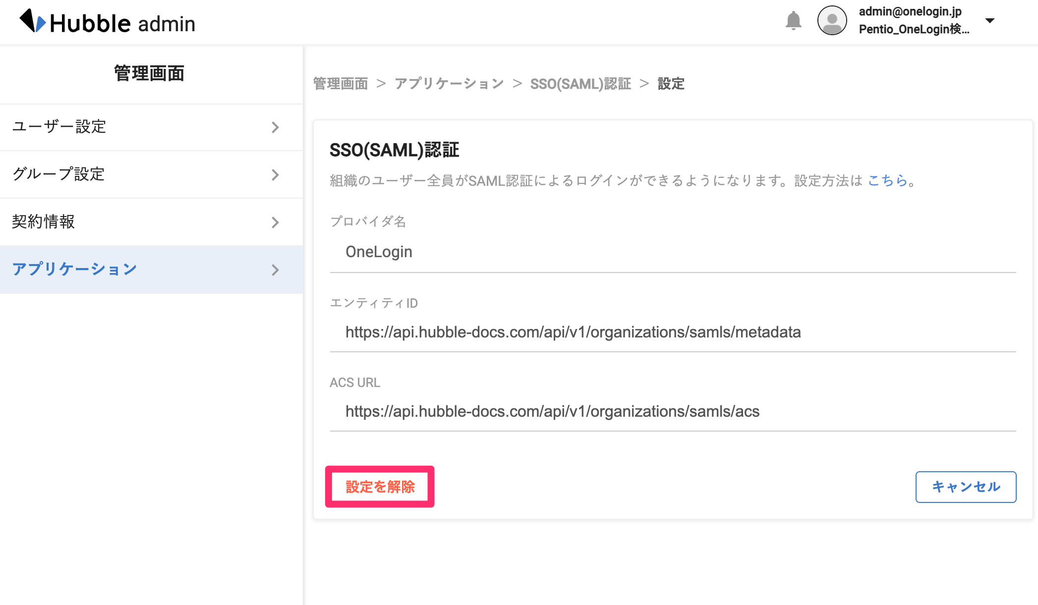Click the 管理画面 sidebar heading
Screen dimensions: 1038x605
pos(149,73)
